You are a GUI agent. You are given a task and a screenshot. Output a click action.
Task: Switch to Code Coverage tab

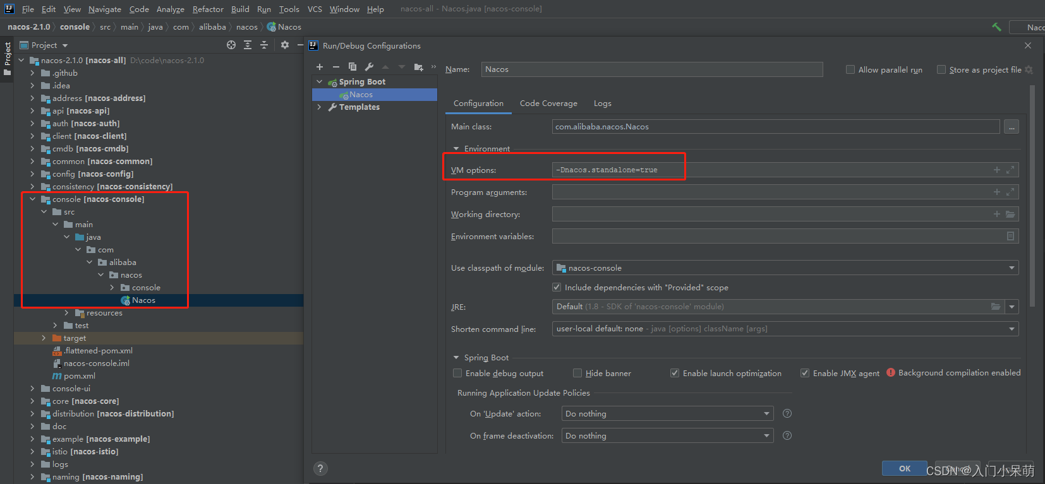click(x=548, y=103)
